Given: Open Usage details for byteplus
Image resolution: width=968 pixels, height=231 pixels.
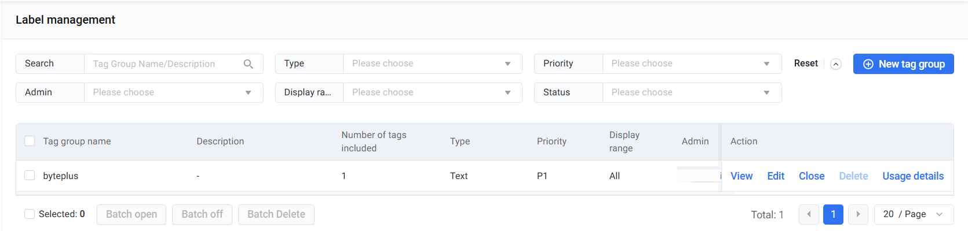Looking at the screenshot, I should click(913, 176).
